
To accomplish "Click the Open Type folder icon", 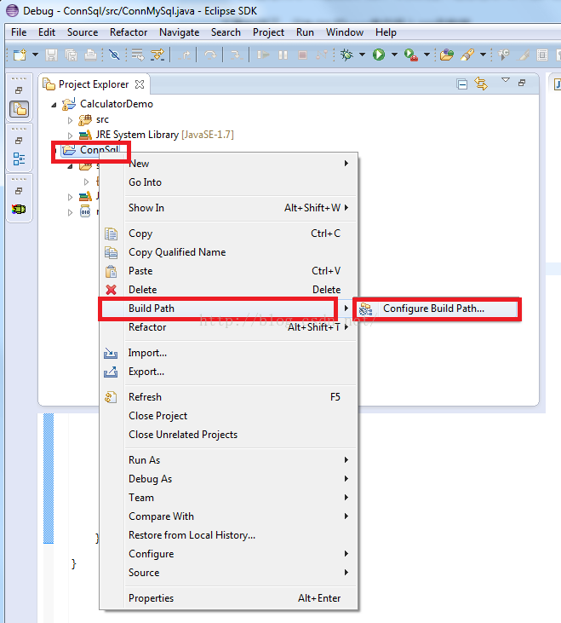I will [446, 55].
